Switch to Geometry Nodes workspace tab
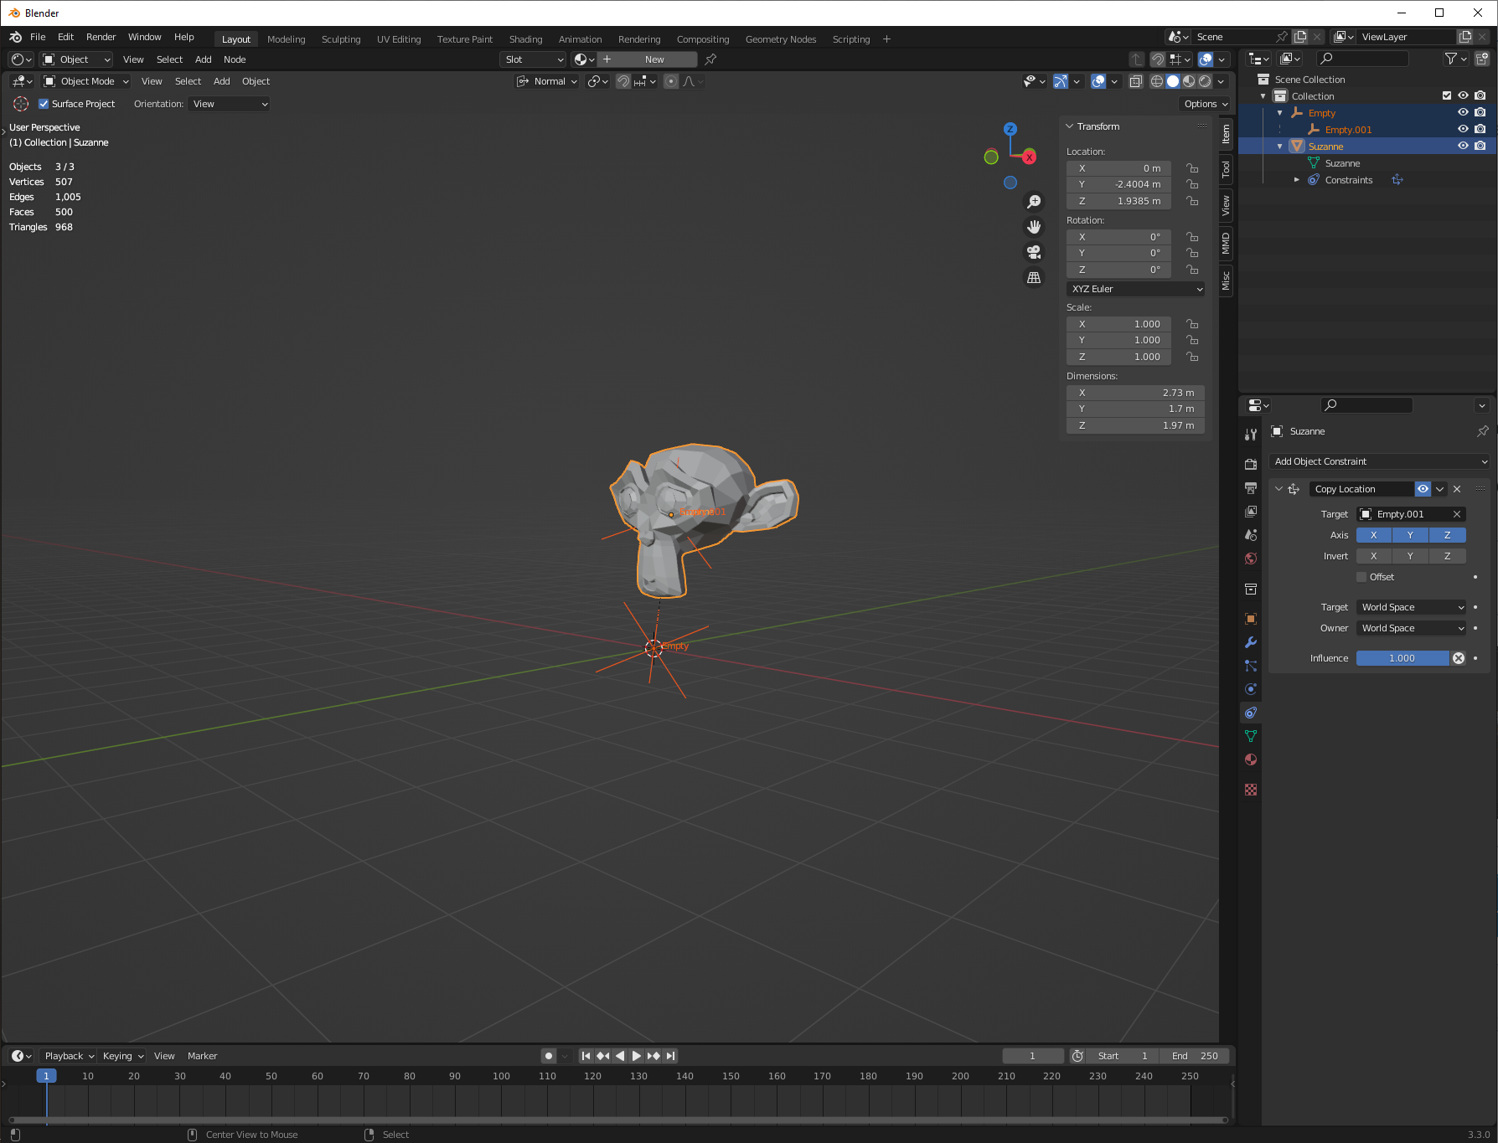1498x1143 pixels. (x=781, y=39)
